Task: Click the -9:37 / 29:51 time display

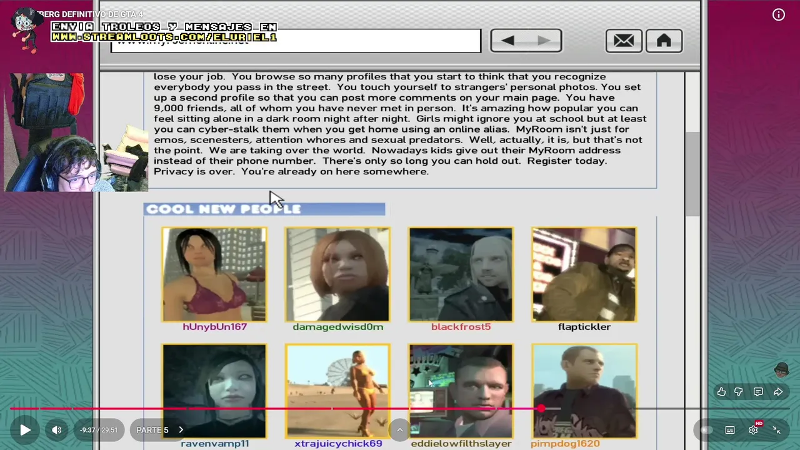Action: pyautogui.click(x=99, y=430)
